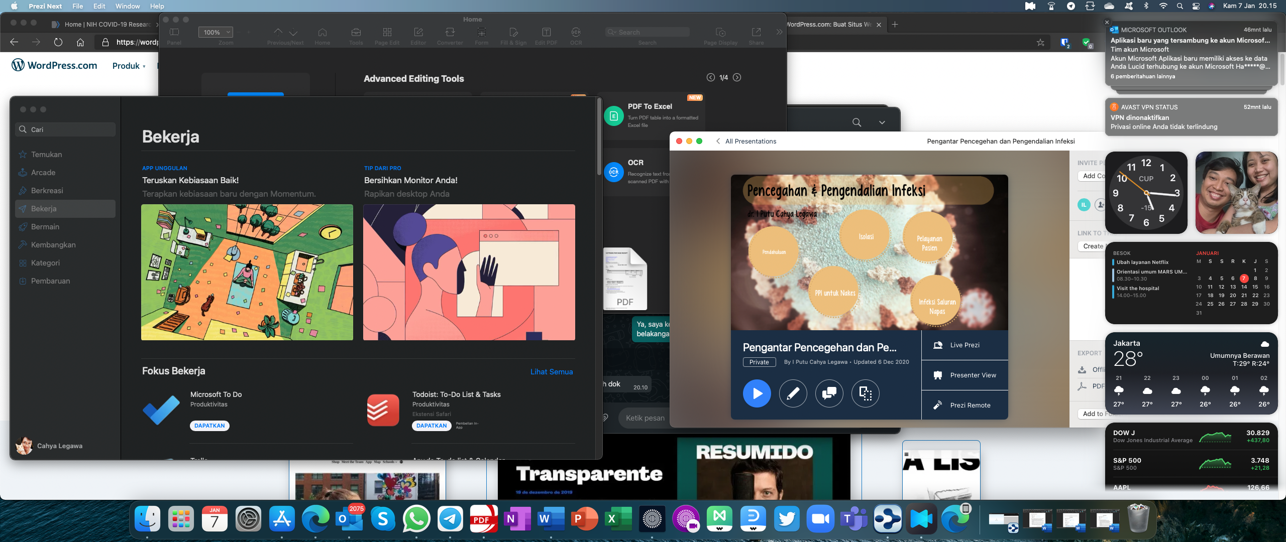Open the Kategori sidebar item
1286x542 pixels.
click(45, 263)
